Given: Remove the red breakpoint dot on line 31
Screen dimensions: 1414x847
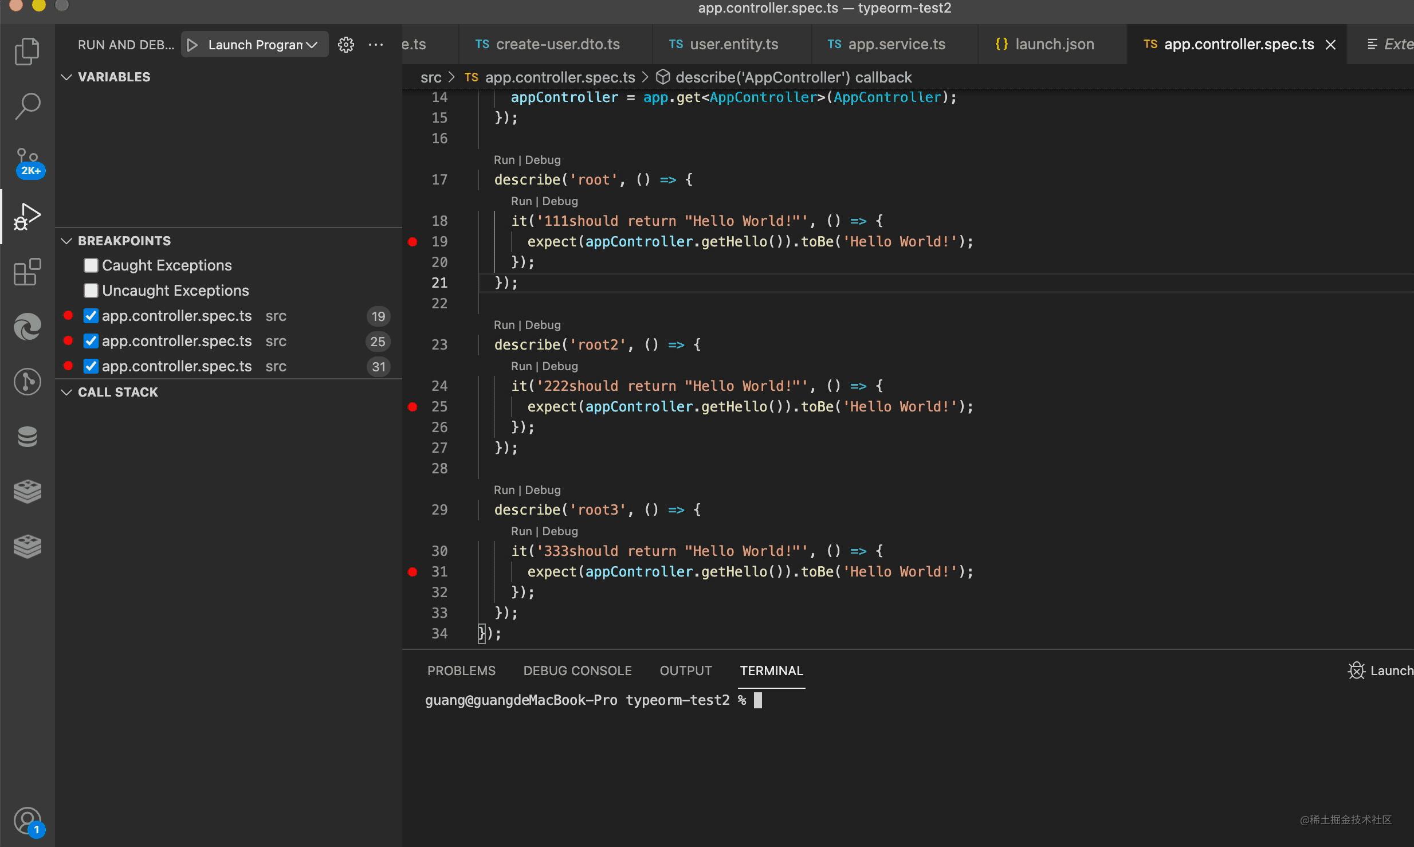Looking at the screenshot, I should (413, 572).
